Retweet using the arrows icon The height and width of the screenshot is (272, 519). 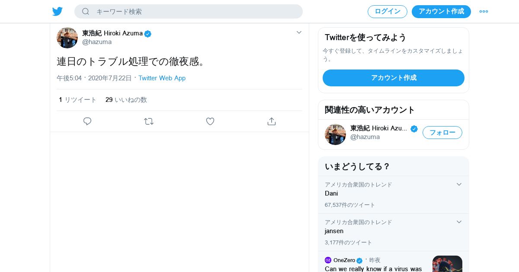click(x=149, y=121)
